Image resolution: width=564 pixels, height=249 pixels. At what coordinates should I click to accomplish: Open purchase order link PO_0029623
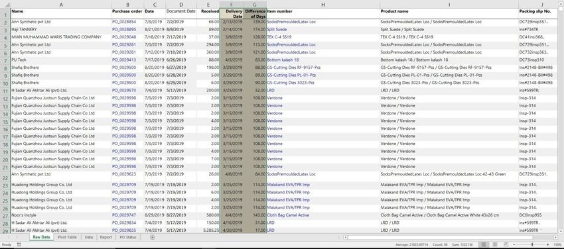point(124,174)
